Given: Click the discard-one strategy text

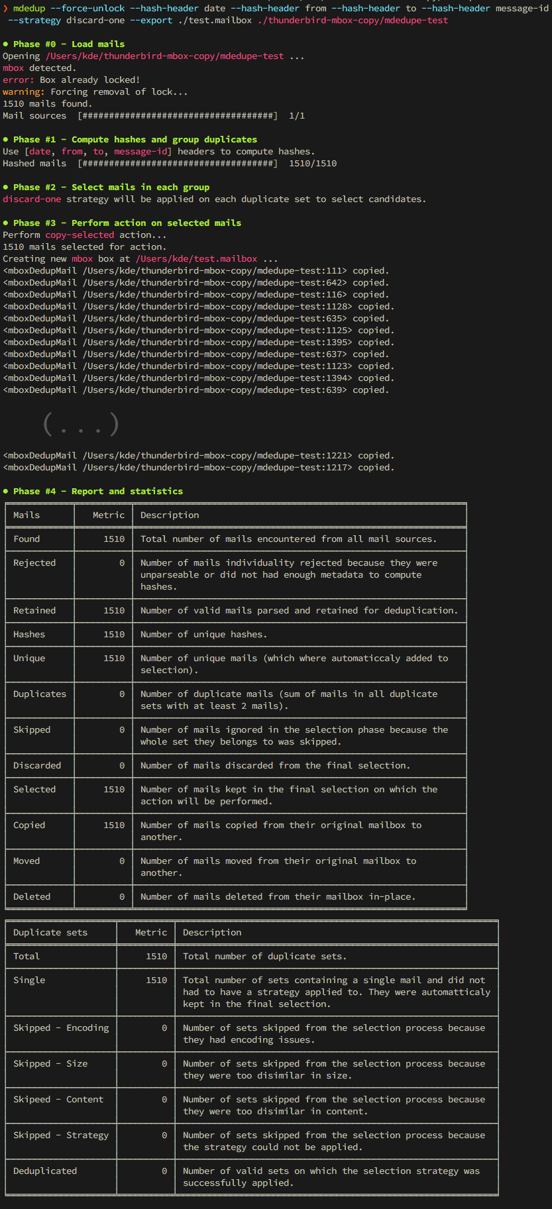Looking at the screenshot, I should tap(32, 199).
